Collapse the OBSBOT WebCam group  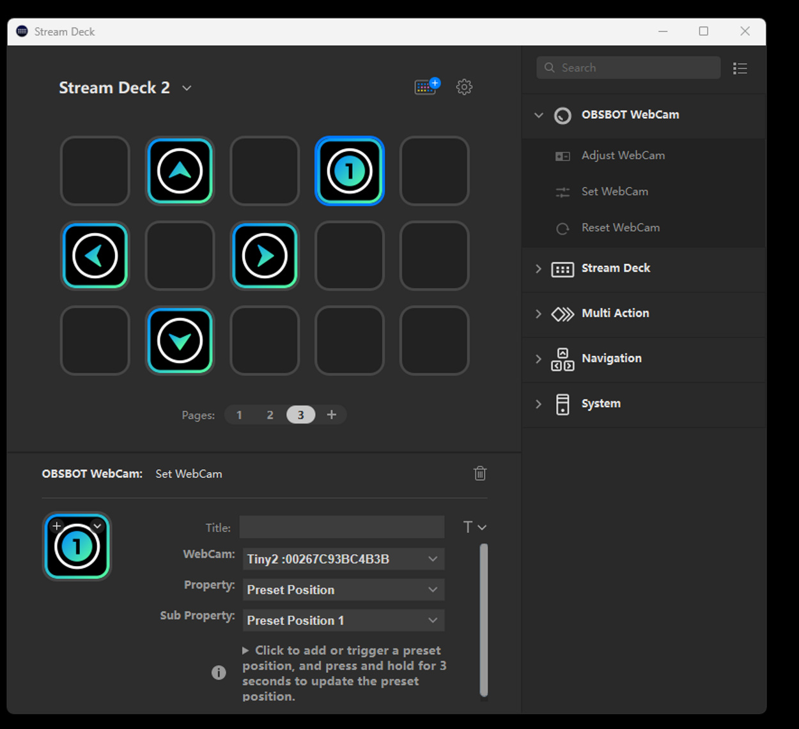coord(538,116)
